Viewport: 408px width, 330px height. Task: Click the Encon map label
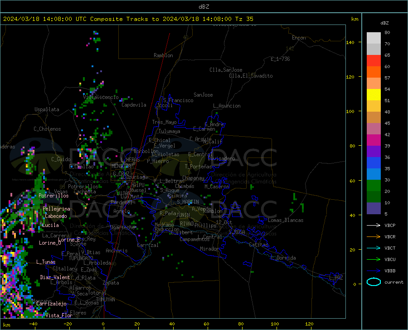(299, 38)
